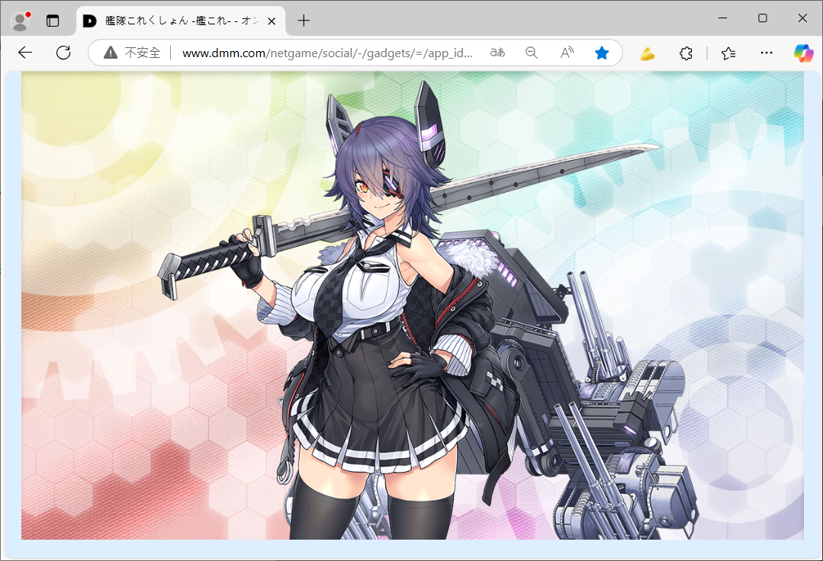Open the Extensions puzzle icon

[x=686, y=53]
